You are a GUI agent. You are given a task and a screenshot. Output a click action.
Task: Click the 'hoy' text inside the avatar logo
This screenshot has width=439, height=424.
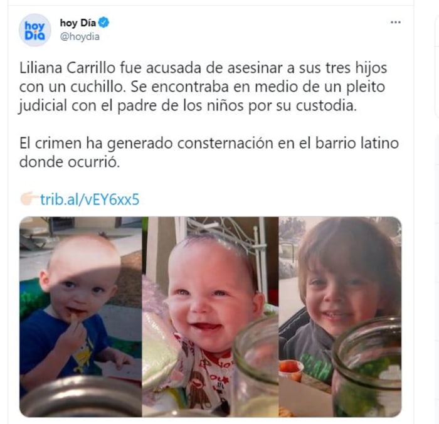click(34, 26)
